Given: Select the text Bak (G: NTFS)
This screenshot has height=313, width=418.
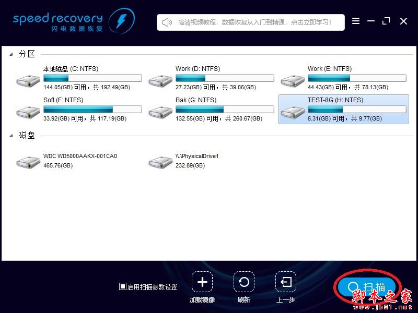Looking at the screenshot, I should point(196,100).
